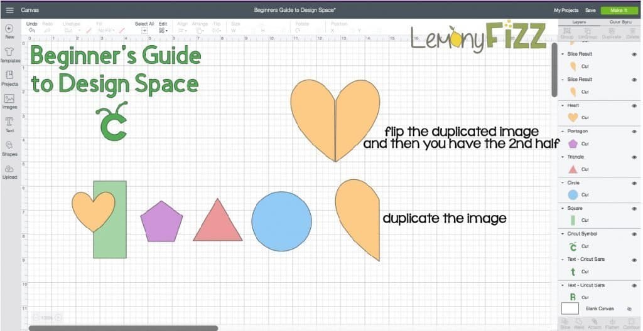The width and height of the screenshot is (643, 331).
Task: Click the Group icon in Layers panel
Action: 567,31
